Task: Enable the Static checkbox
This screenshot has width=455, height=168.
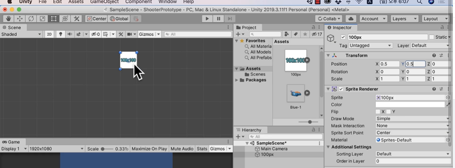Action: coord(431,37)
